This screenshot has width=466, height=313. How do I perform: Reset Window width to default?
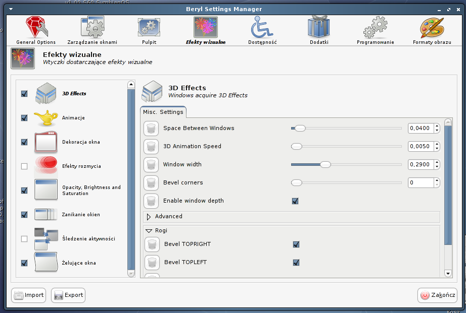151,164
